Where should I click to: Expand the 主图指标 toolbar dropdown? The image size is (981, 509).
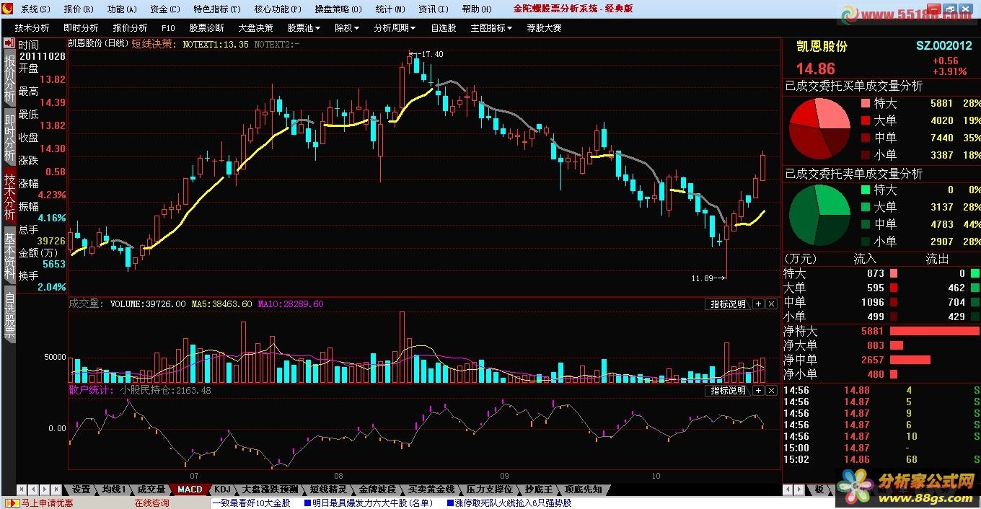pos(491,27)
